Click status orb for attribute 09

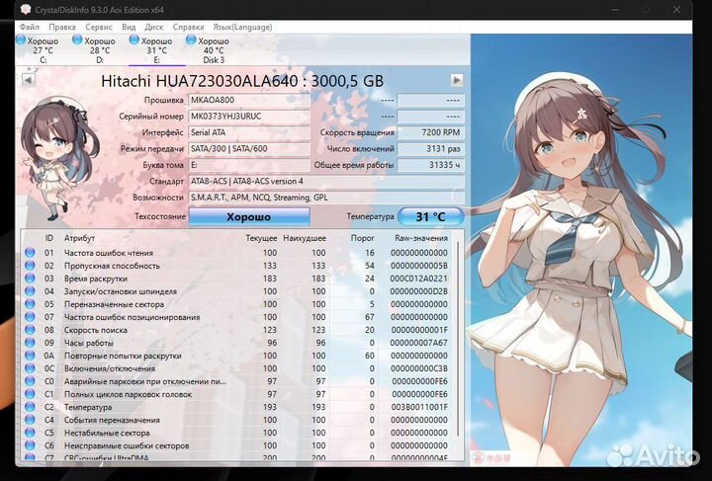pos(30,343)
